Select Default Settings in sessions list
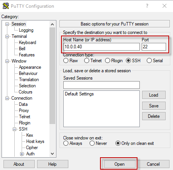The image size is (173, 170). click(79, 94)
